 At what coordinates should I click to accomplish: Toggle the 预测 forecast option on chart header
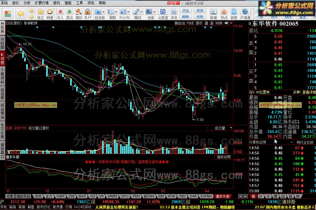(x=219, y=23)
